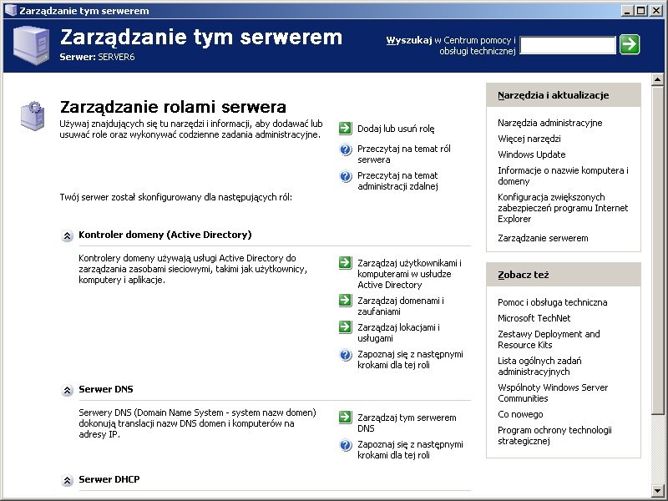Click the help icon for the DNS server next steps
The image size is (668, 501).
(x=346, y=445)
